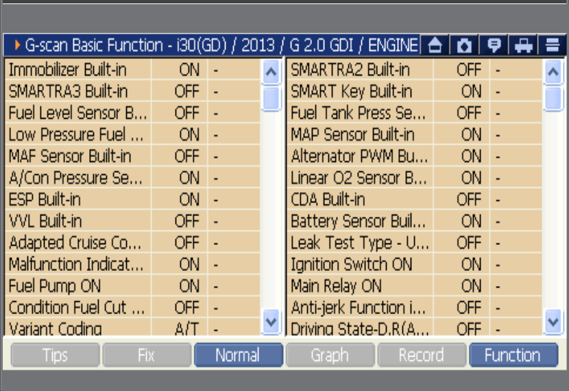This screenshot has height=391, width=569.
Task: Select Leak Test Type row
Action: (x=415, y=243)
